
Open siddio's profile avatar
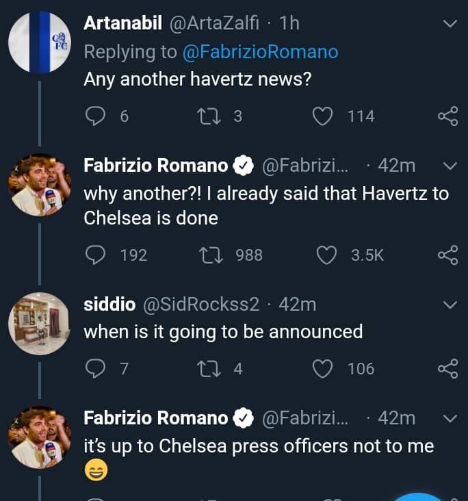[40, 324]
